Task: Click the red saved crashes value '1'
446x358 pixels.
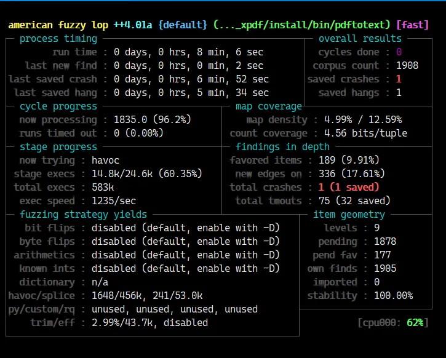Action: coord(399,79)
